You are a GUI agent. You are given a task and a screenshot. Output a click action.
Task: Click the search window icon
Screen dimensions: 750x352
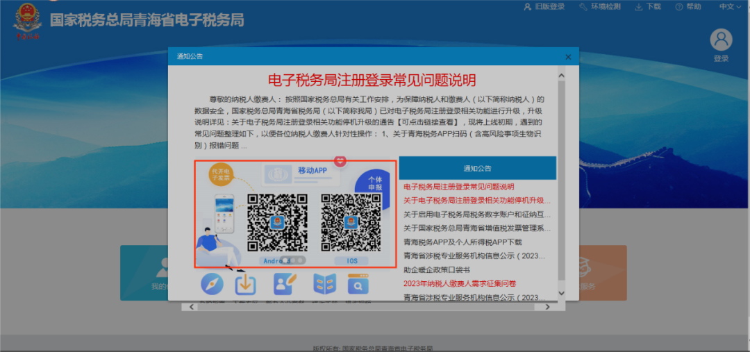pyautogui.click(x=358, y=284)
